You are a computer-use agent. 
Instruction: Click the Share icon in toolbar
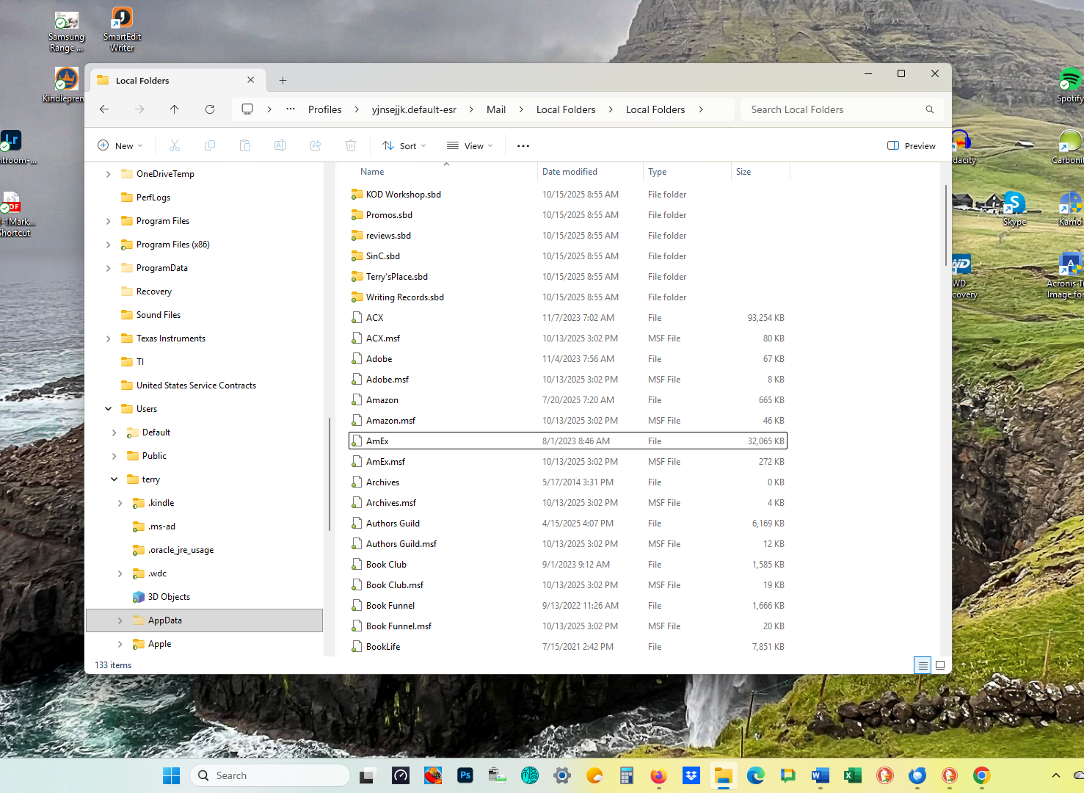point(316,145)
